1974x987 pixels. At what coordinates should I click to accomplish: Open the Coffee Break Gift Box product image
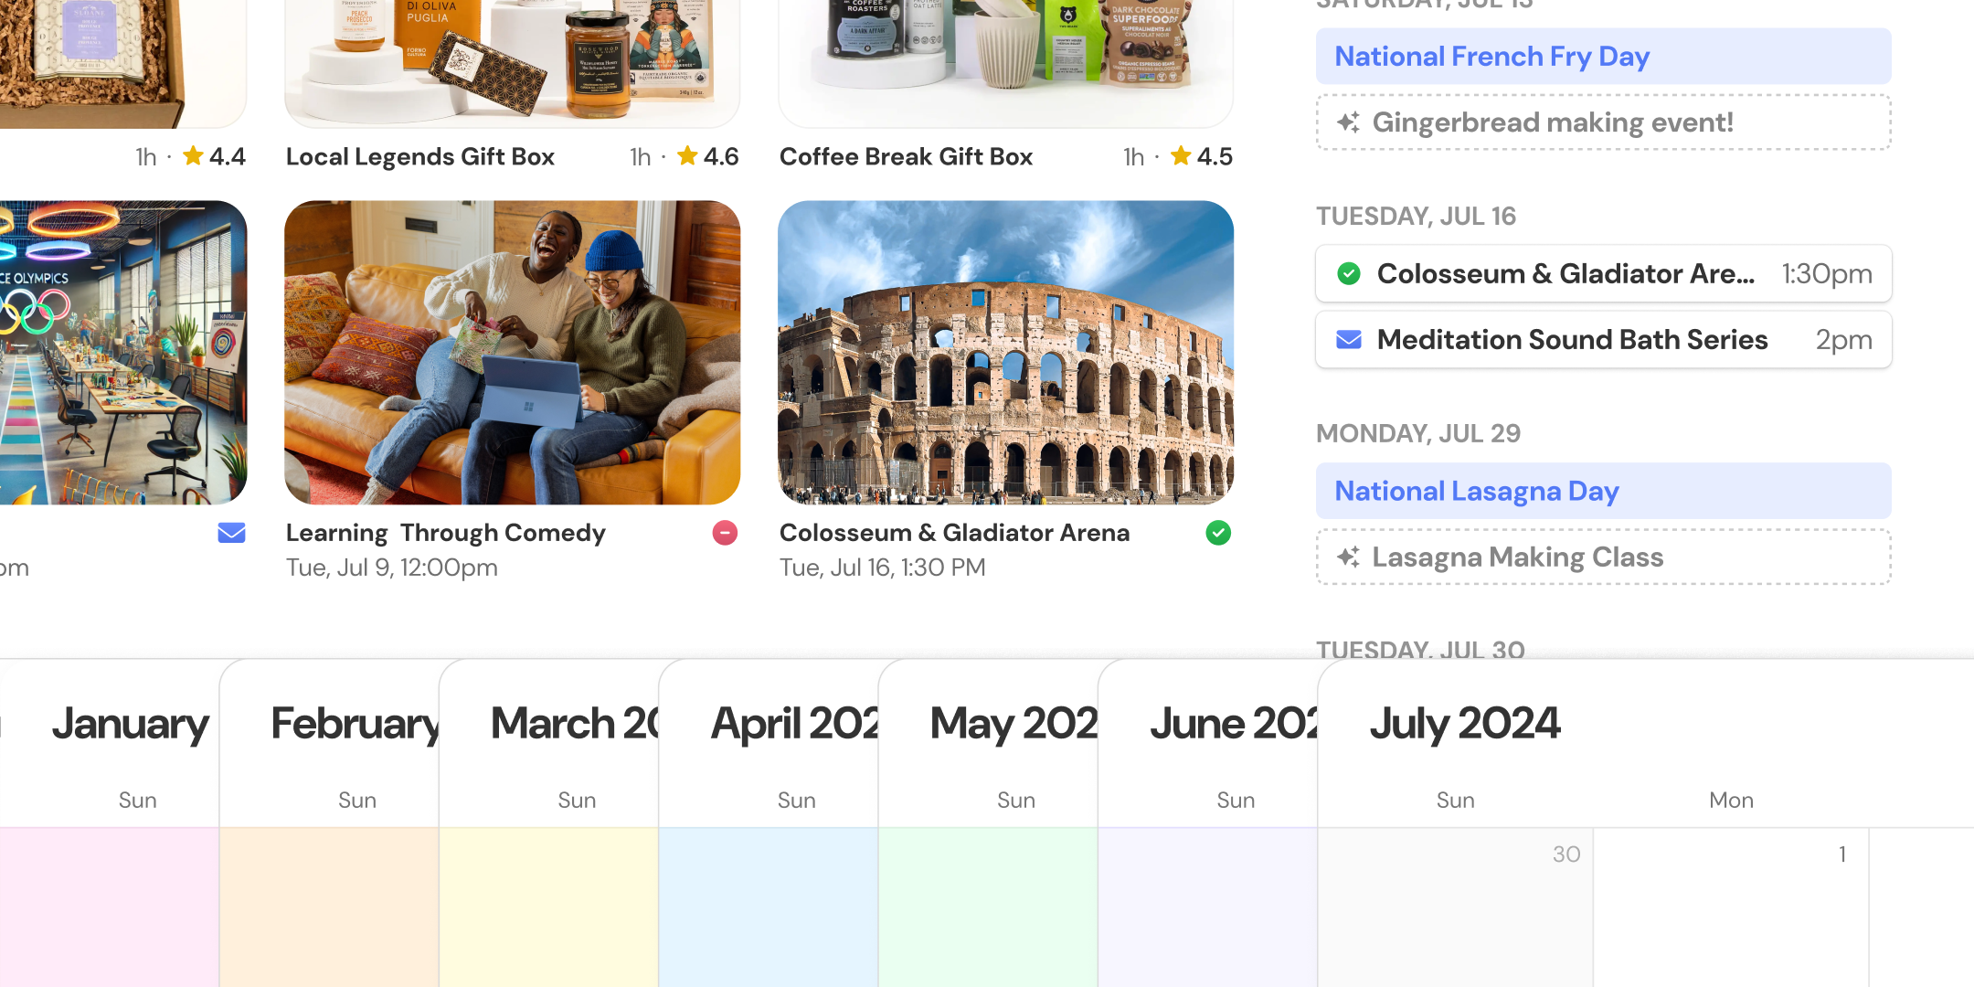point(1005,62)
